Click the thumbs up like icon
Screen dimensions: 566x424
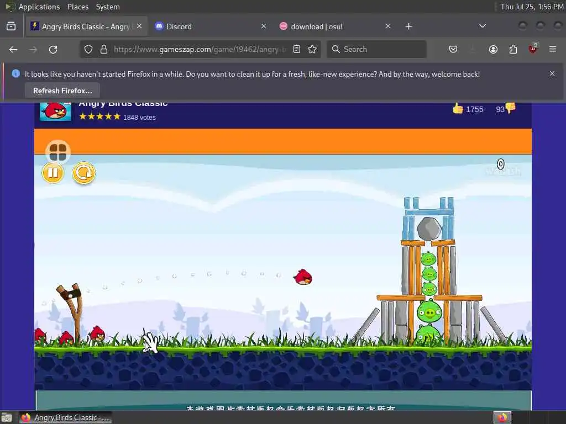click(458, 108)
